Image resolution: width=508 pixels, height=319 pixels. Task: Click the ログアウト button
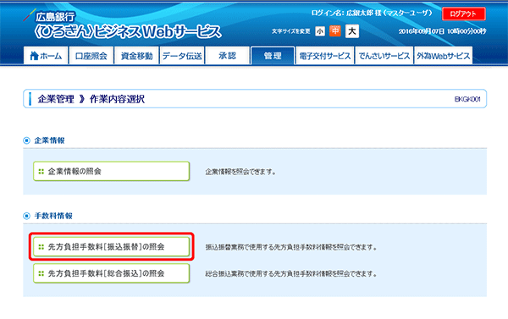pyautogui.click(x=464, y=14)
